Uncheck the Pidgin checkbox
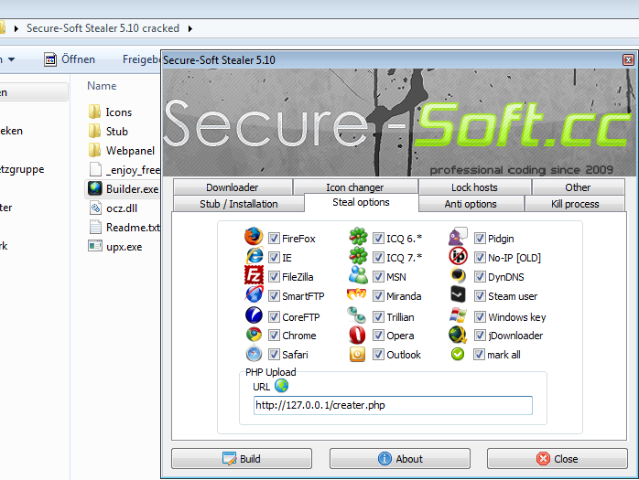 click(480, 238)
